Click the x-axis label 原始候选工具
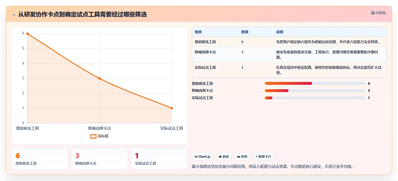 (x=27, y=128)
